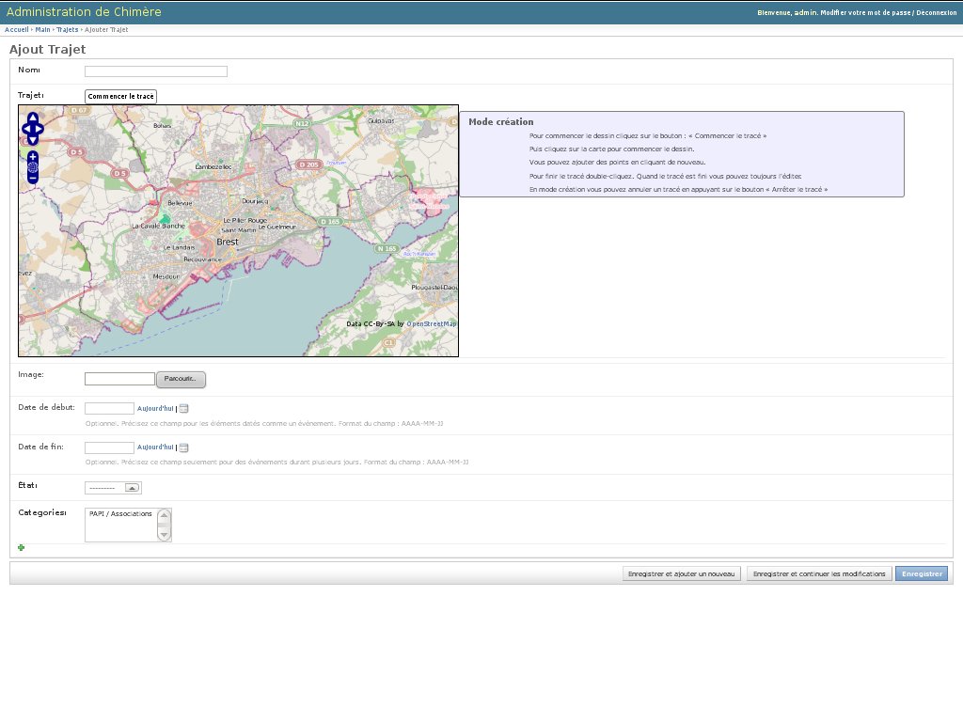Reset map to world extent globe icon

(33, 166)
